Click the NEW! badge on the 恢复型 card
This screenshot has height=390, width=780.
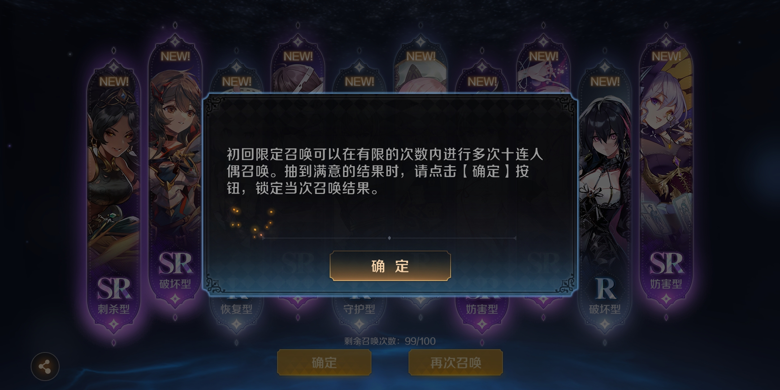pyautogui.click(x=237, y=82)
